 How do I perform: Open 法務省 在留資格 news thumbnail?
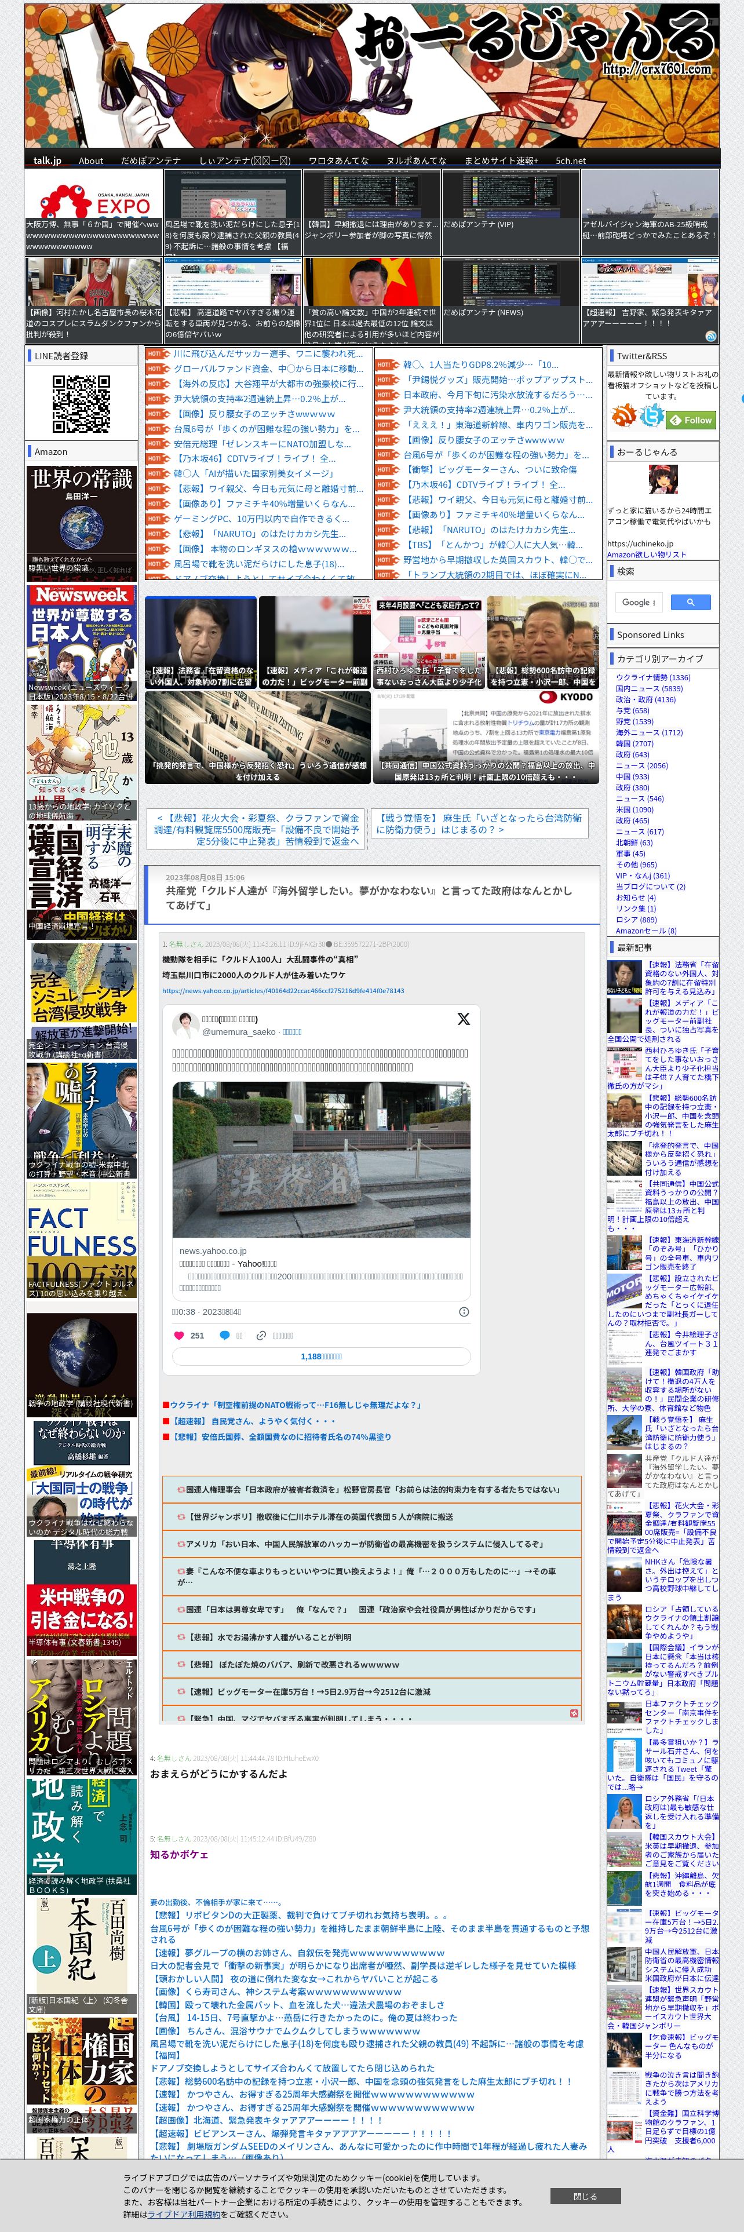coord(201,643)
